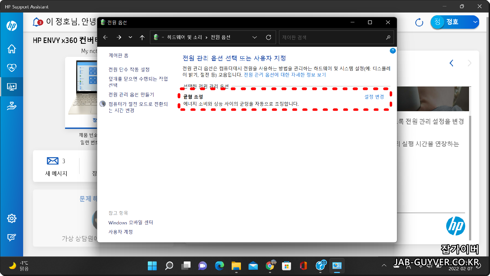
Task: Click next arrow in HP right panel
Action: 469,63
